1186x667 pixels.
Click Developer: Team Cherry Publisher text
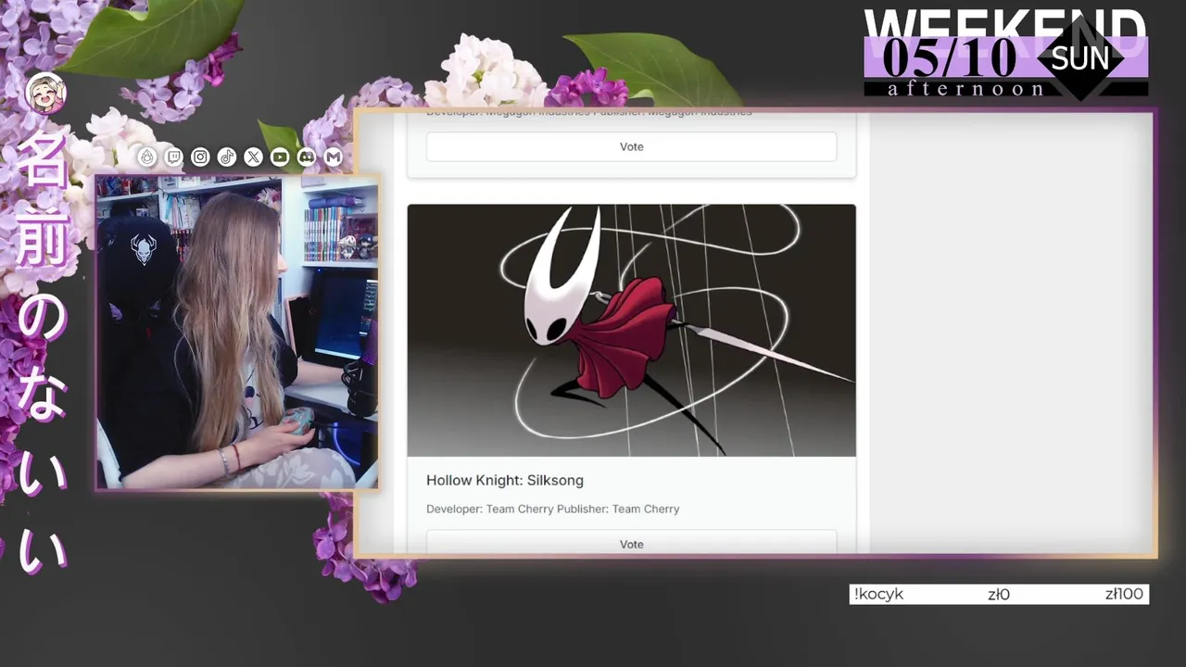[x=552, y=509]
